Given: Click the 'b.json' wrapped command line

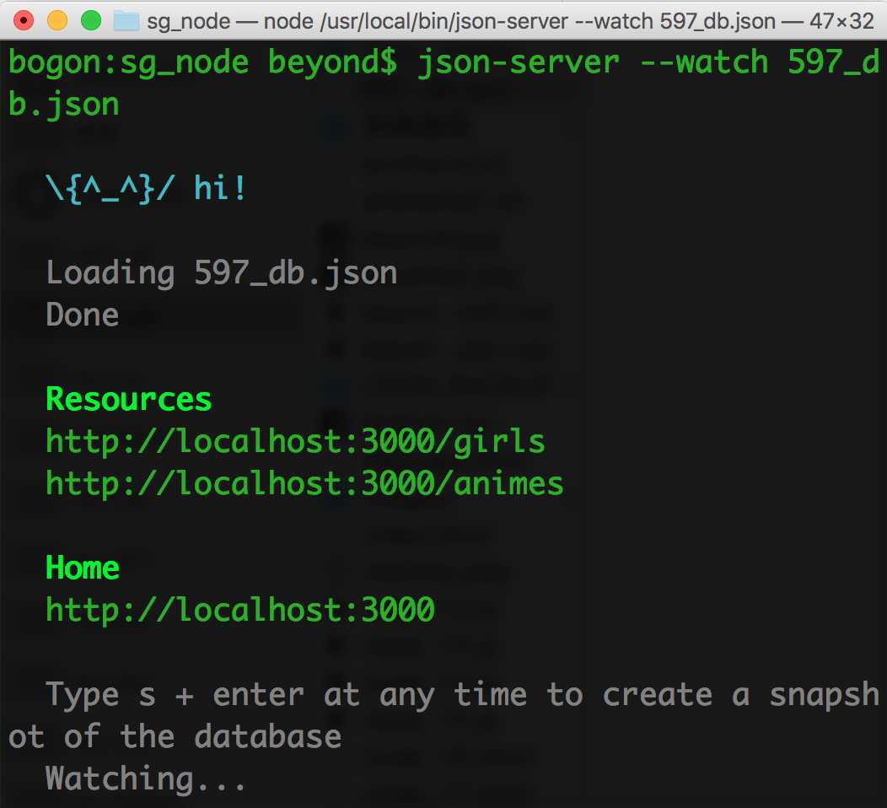Looking at the screenshot, I should tap(64, 105).
